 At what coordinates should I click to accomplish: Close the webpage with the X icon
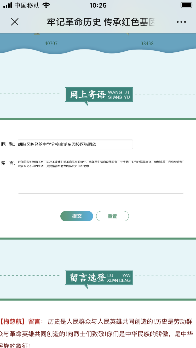pyautogui.click(x=15, y=22)
